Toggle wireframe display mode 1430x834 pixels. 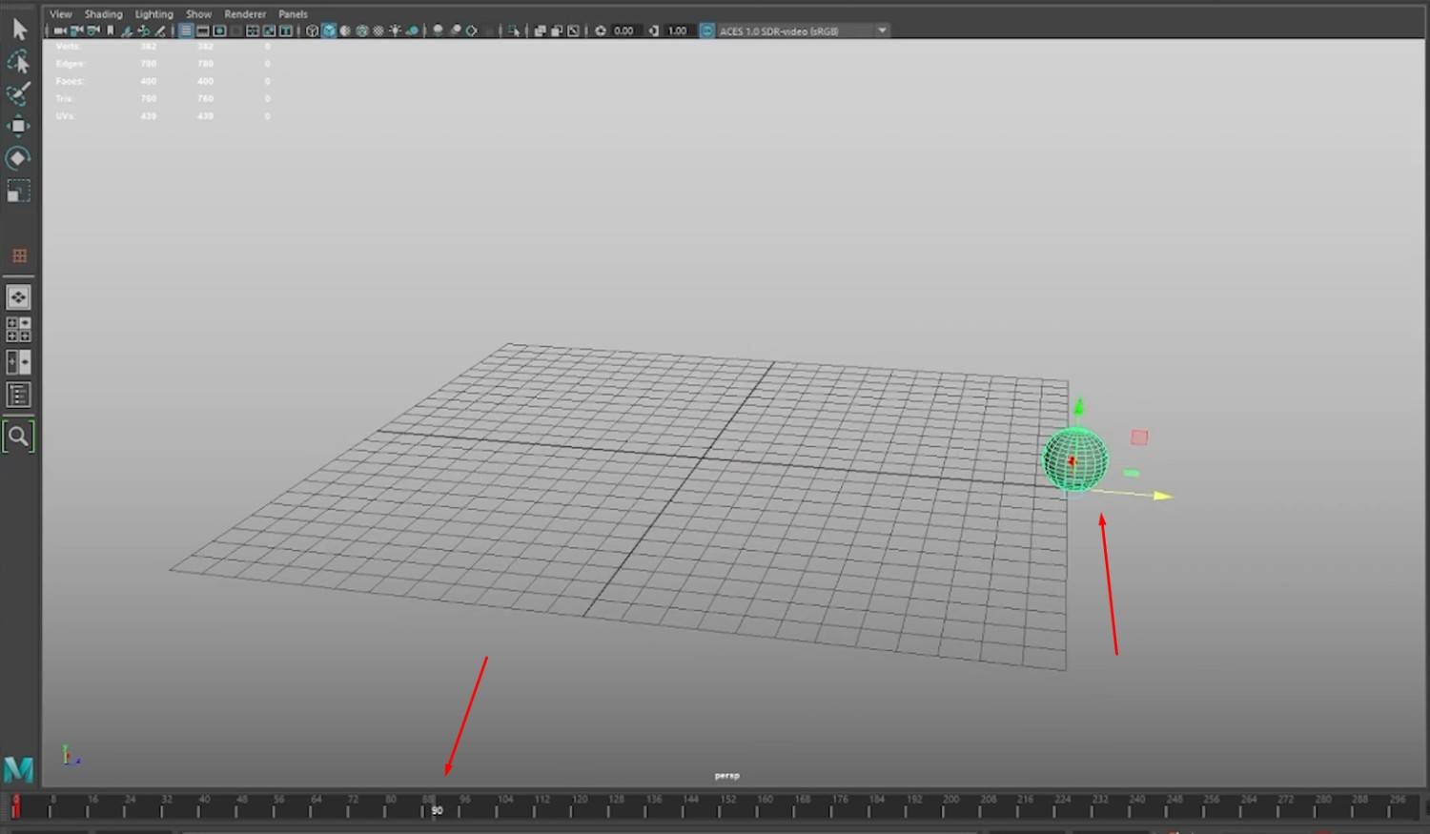312,31
